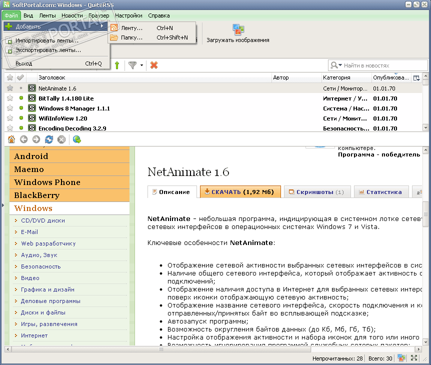Click the browser Stop icon

61,139
